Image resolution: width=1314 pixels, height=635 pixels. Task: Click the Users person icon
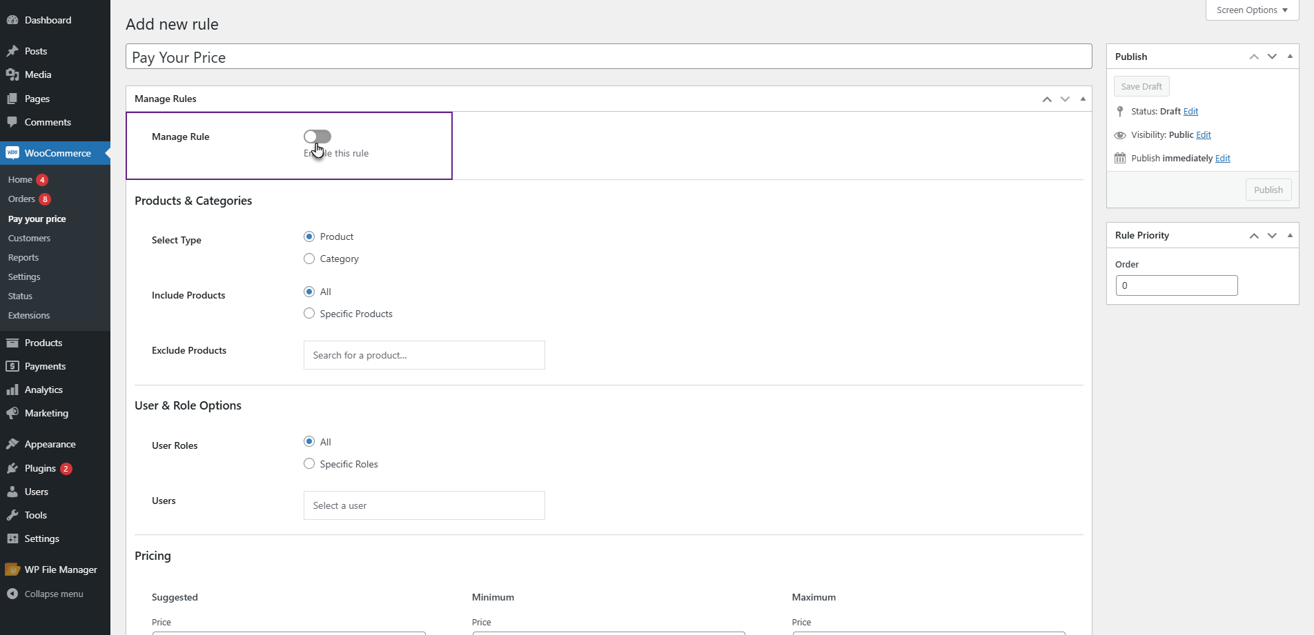coord(12,492)
